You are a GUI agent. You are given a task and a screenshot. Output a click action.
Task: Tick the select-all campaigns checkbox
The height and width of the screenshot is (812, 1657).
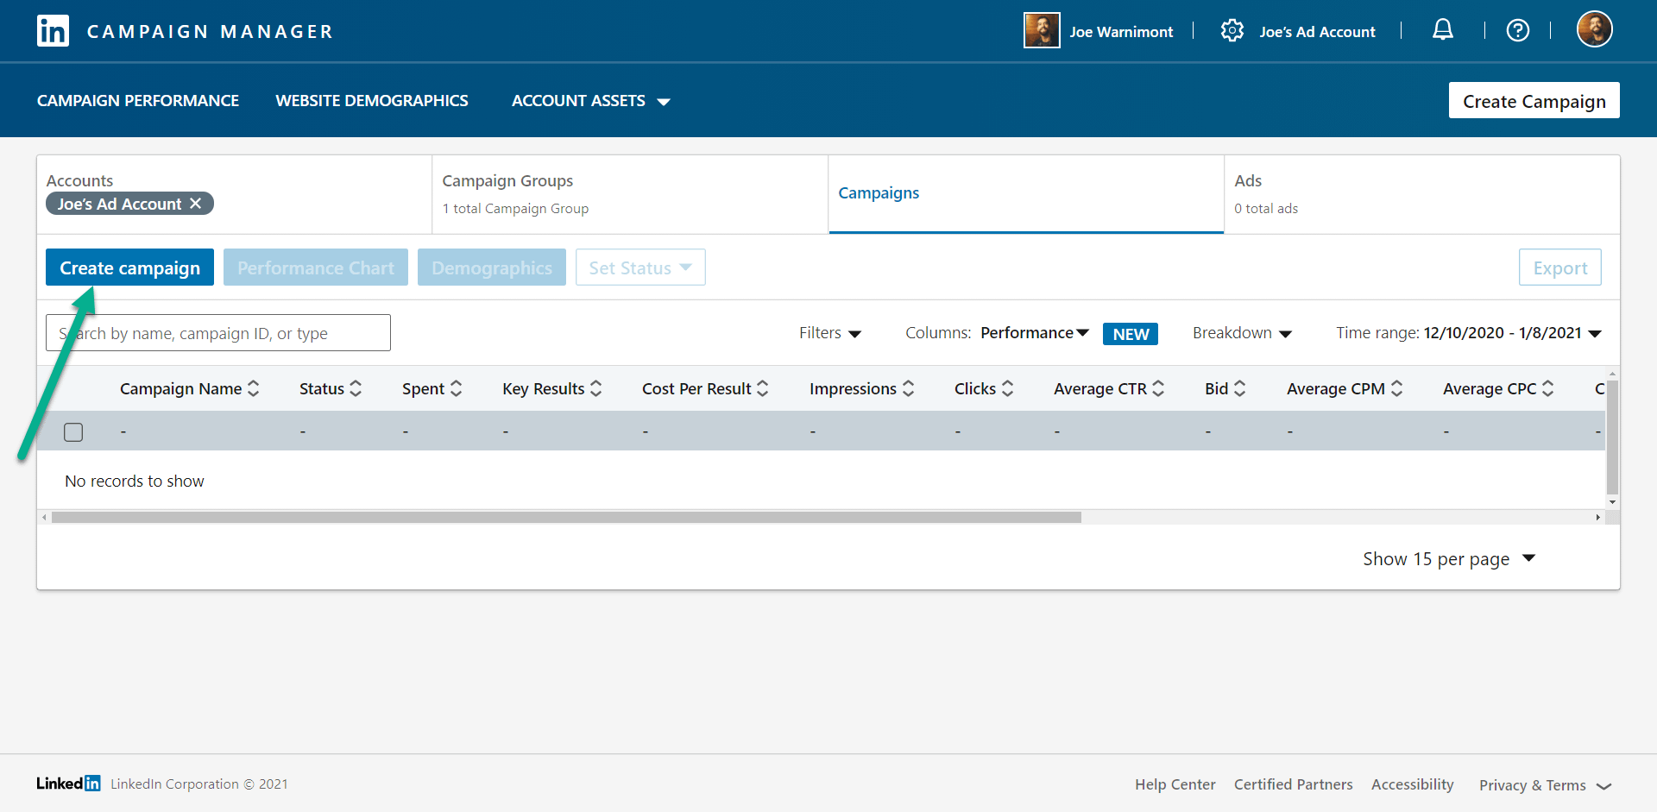tap(73, 431)
